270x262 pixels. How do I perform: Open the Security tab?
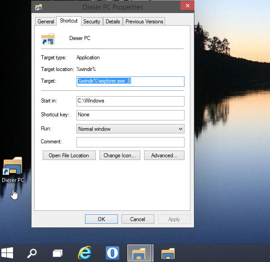pyautogui.click(x=92, y=22)
